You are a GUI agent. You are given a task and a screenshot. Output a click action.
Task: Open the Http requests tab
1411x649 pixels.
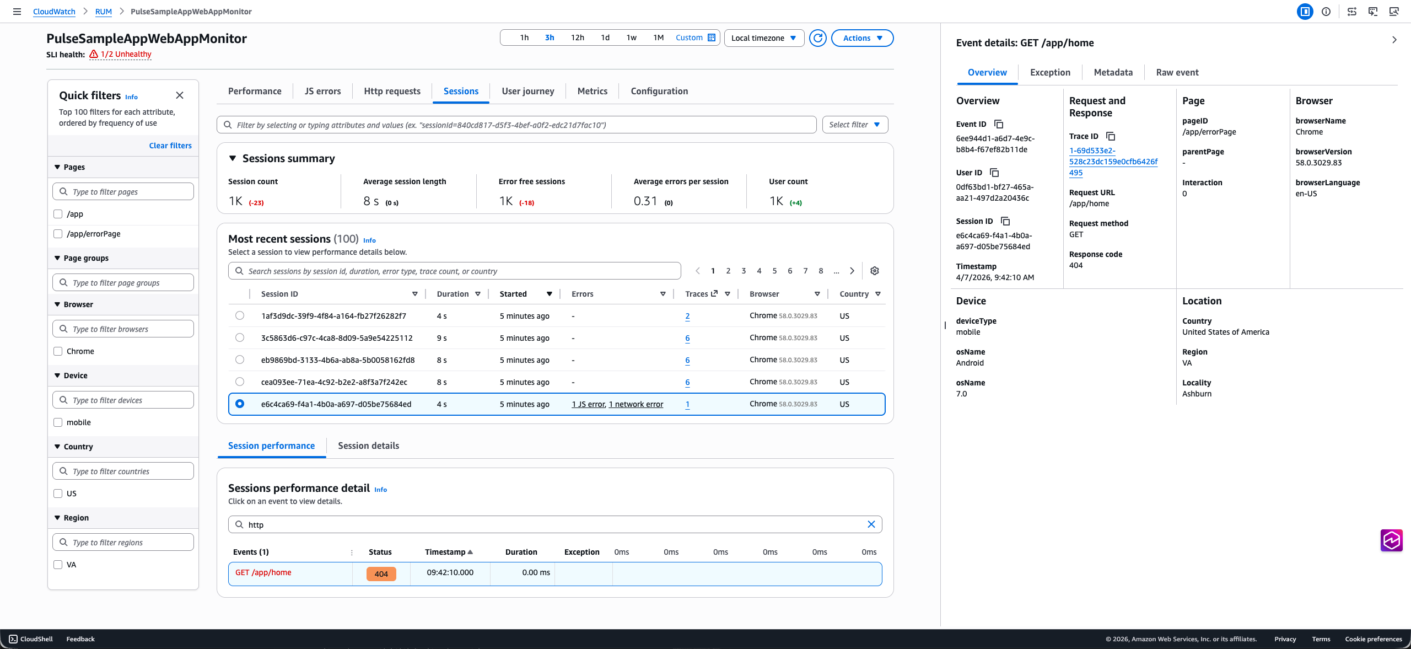coord(392,91)
